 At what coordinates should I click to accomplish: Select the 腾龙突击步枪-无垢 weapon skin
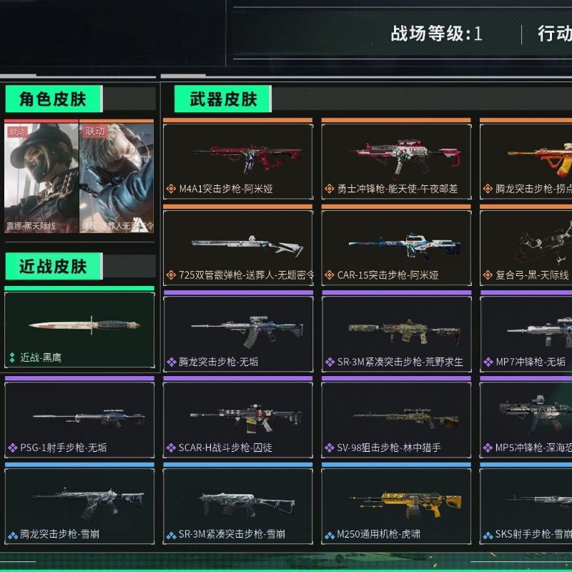tap(238, 334)
